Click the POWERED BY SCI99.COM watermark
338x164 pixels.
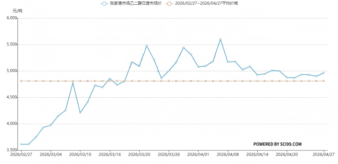point(277,144)
